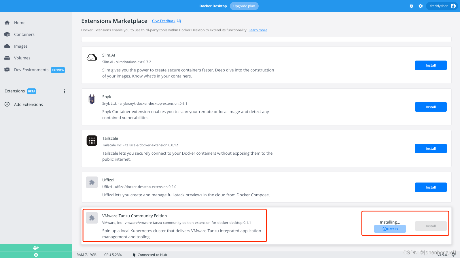Click the snyk-docker-desktop-extension:0.6.1 image name
Screen dimensions: 460x258
point(154,104)
